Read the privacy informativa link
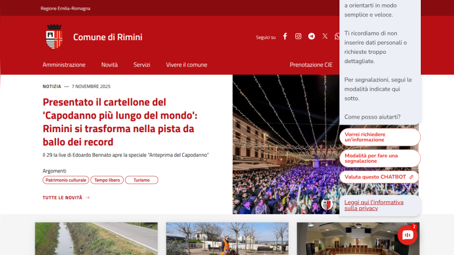Screen dimensions: 454x255 pos(374,205)
